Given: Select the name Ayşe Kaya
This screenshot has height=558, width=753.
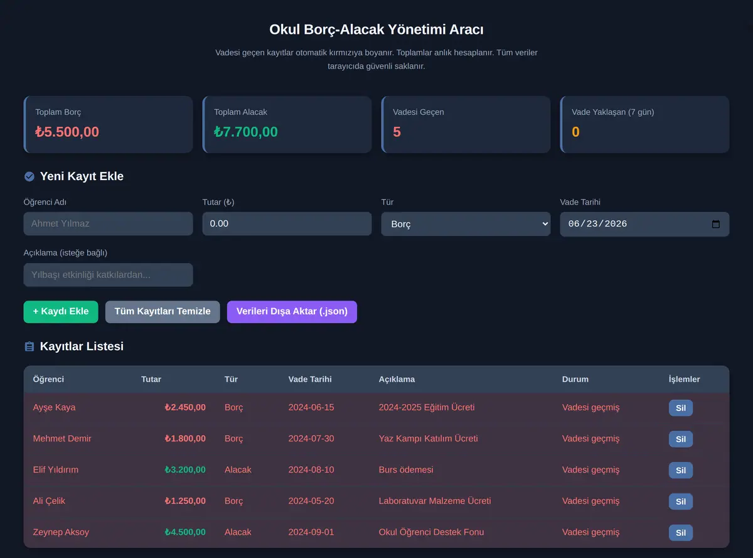Looking at the screenshot, I should point(54,407).
